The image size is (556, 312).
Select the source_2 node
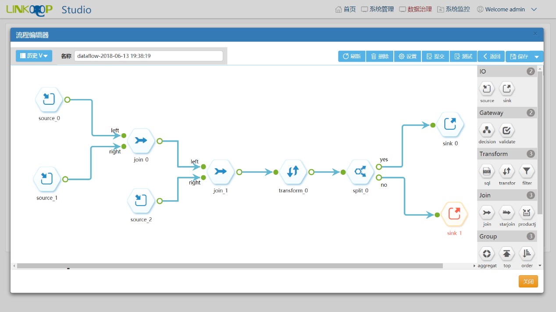pyautogui.click(x=141, y=201)
